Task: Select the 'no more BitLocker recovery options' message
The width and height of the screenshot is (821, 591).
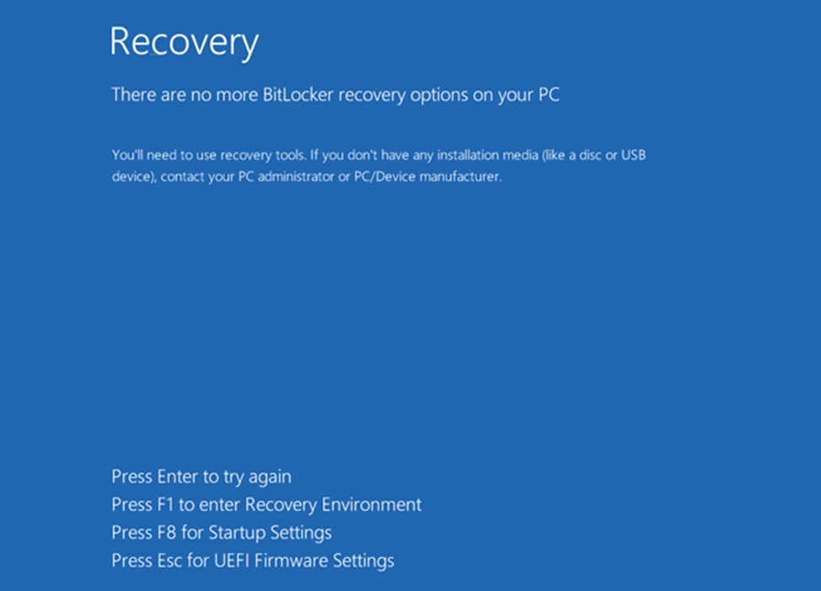Action: (335, 94)
